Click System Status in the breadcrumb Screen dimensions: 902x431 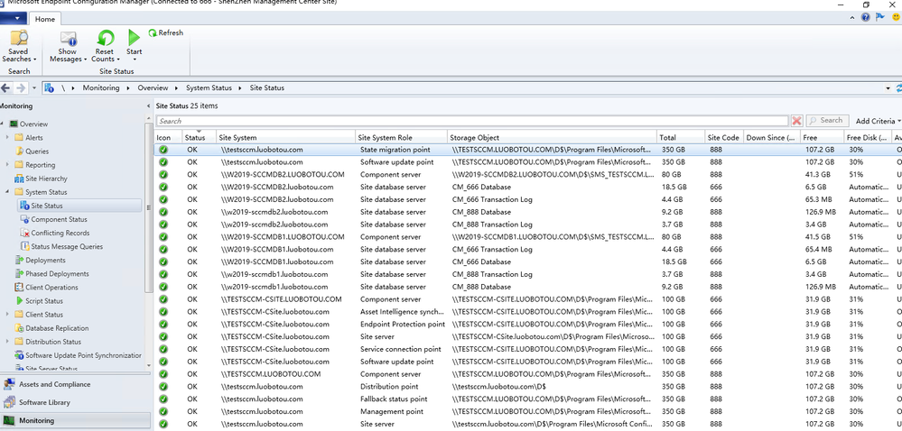(209, 88)
